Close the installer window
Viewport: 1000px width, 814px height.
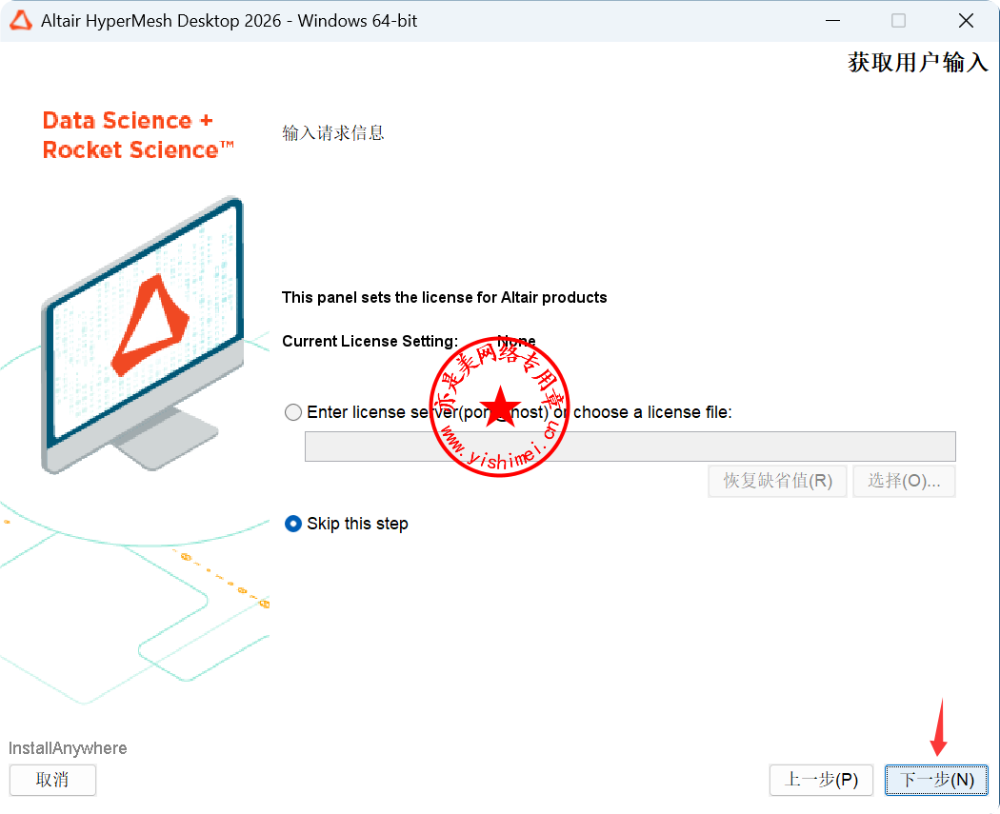point(966,20)
